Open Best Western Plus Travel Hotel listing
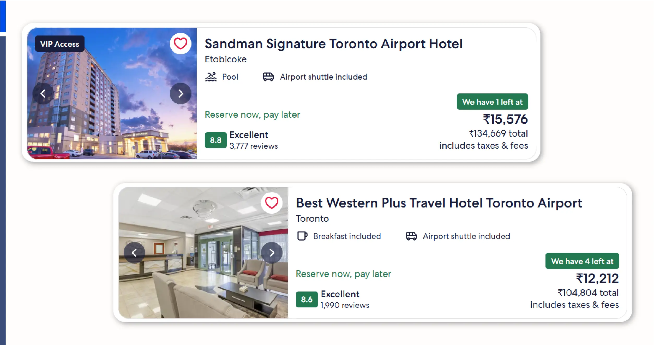Screen dimensions: 654x345 coord(439,203)
